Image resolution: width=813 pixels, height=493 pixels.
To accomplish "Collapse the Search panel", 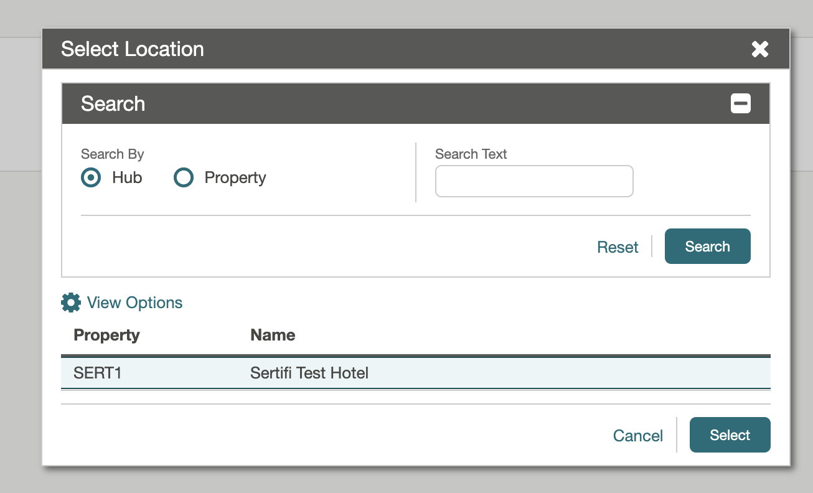I will coord(741,103).
